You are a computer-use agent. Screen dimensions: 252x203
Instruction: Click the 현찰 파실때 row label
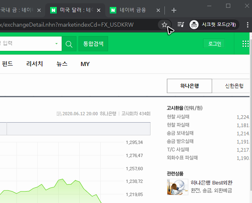pyautogui.click(x=178, y=125)
